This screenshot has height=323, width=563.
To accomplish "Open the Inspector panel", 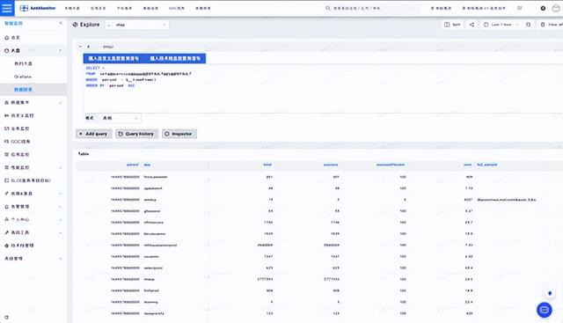I will coord(179,134).
